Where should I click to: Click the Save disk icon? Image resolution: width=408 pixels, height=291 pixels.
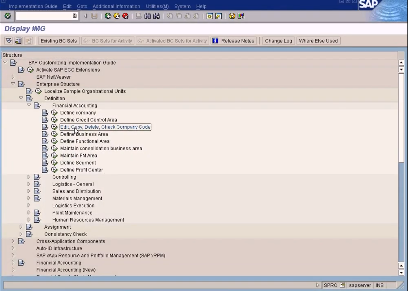94,16
